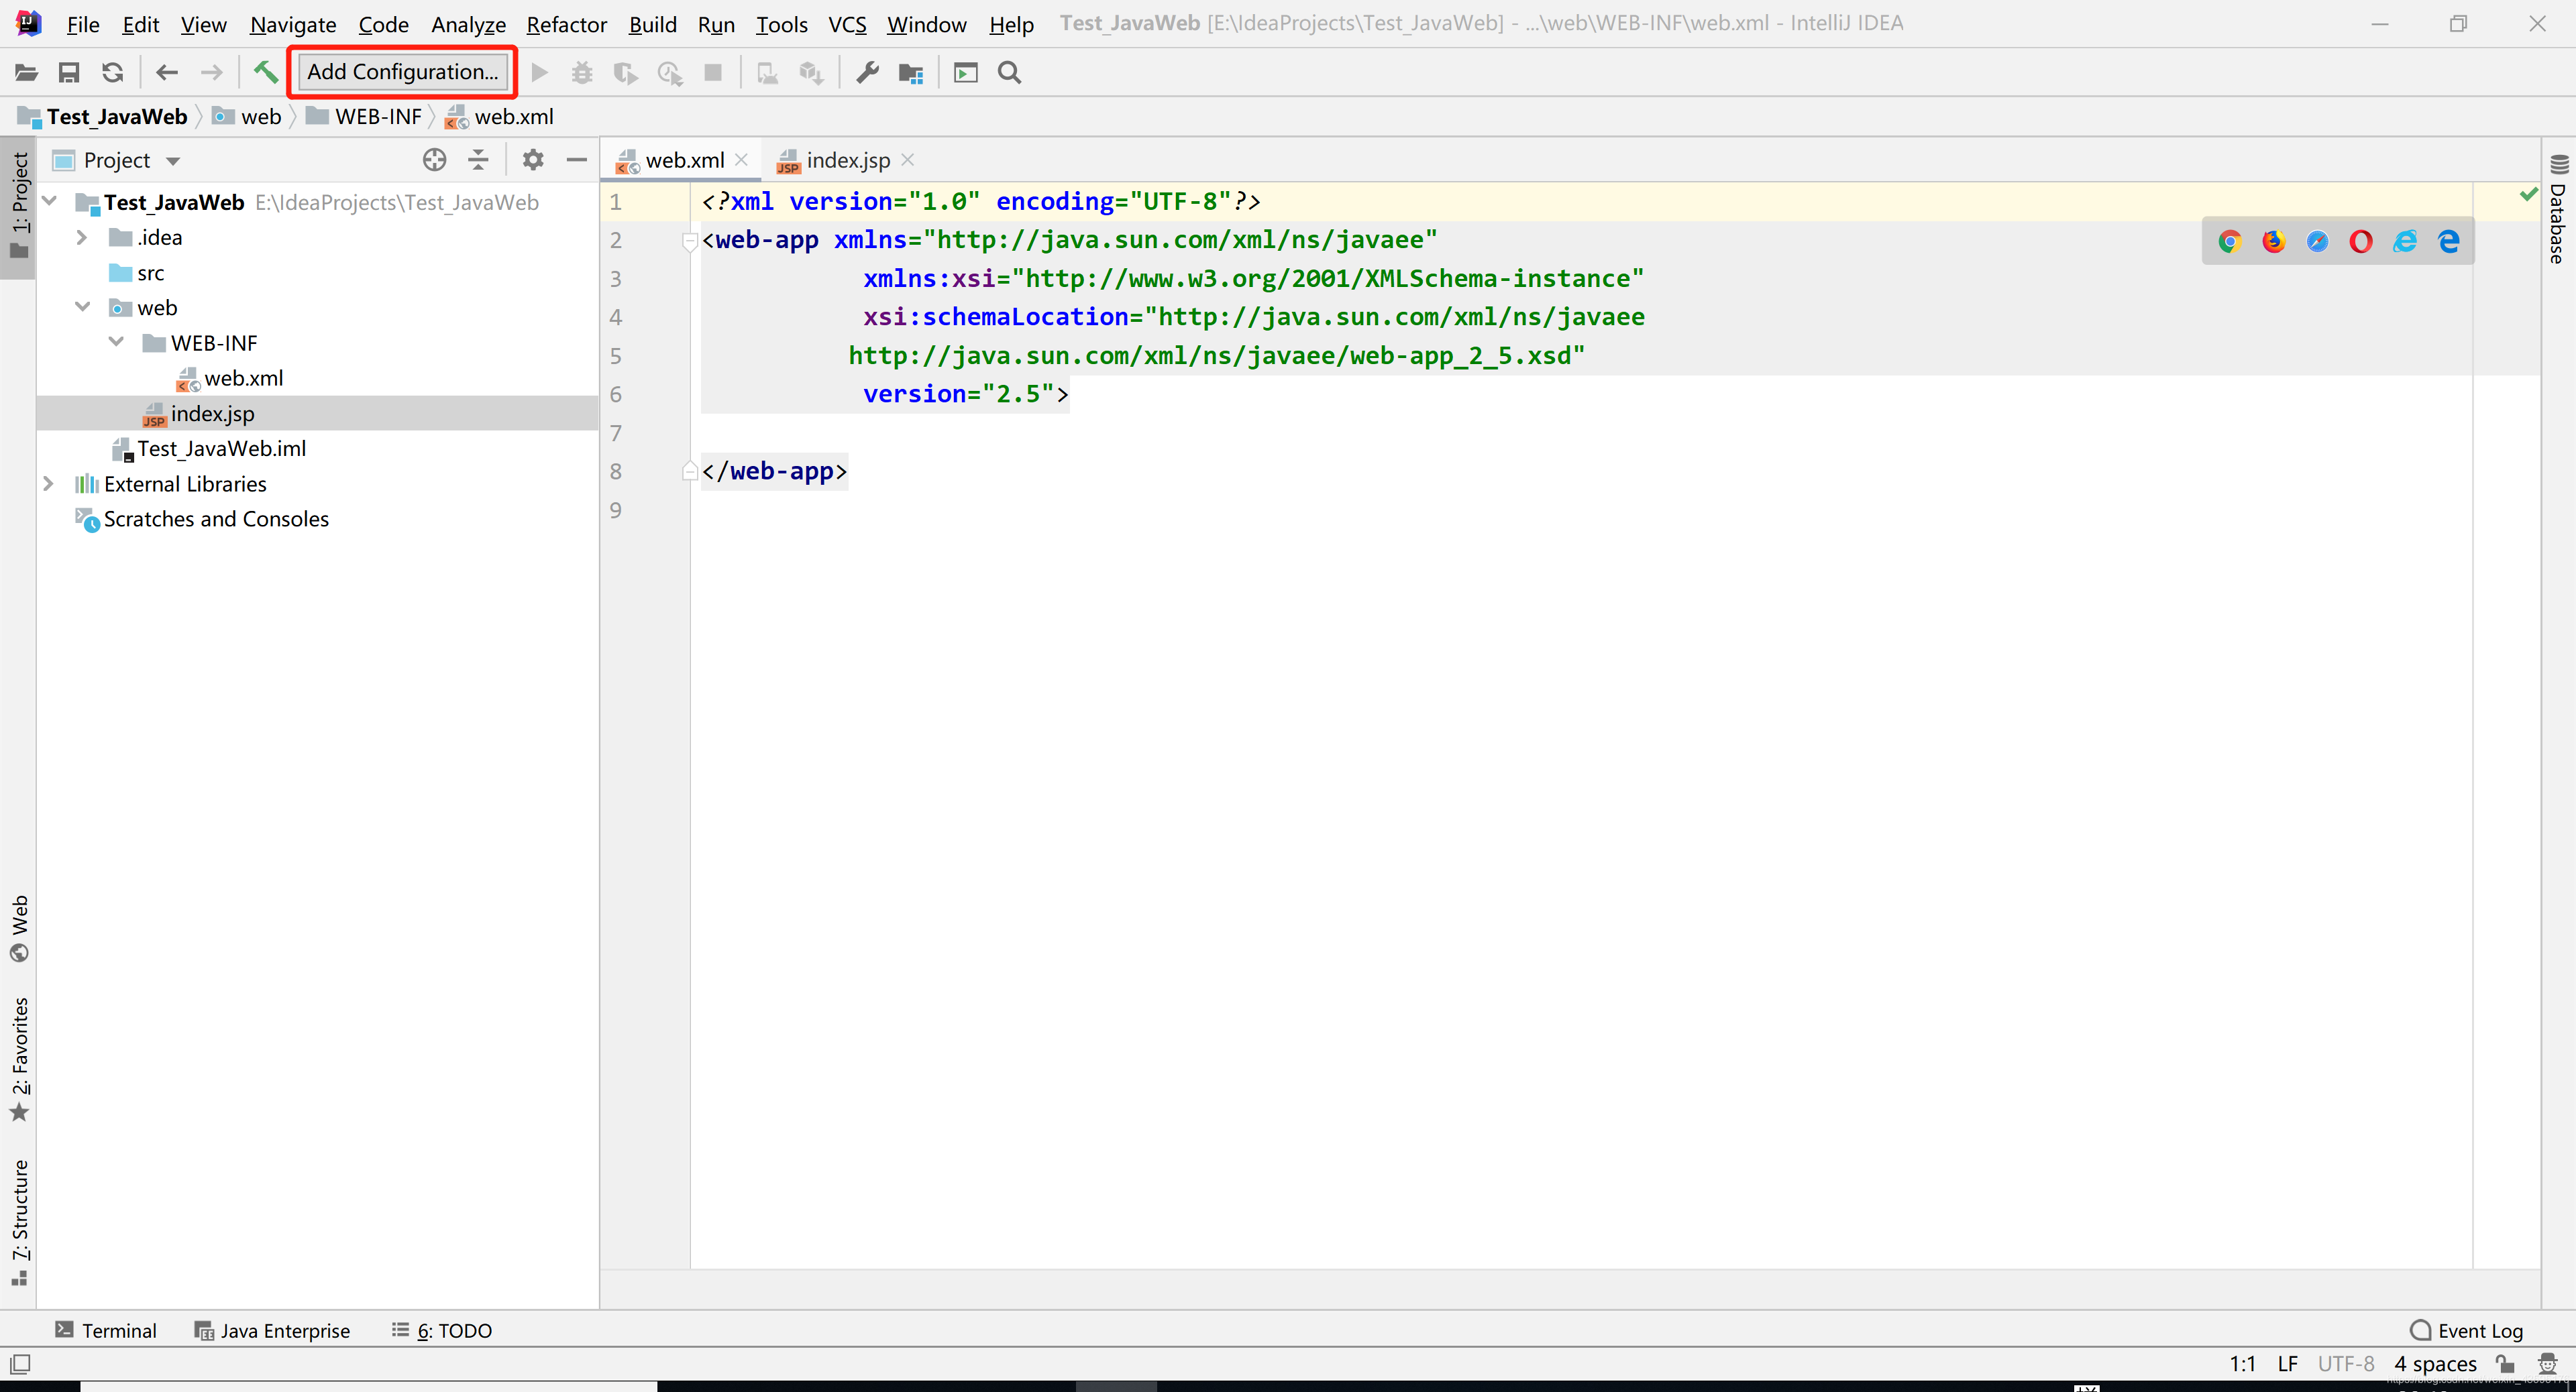Click the green Build Project hammer
The width and height of the screenshot is (2576, 1392).
tap(265, 72)
